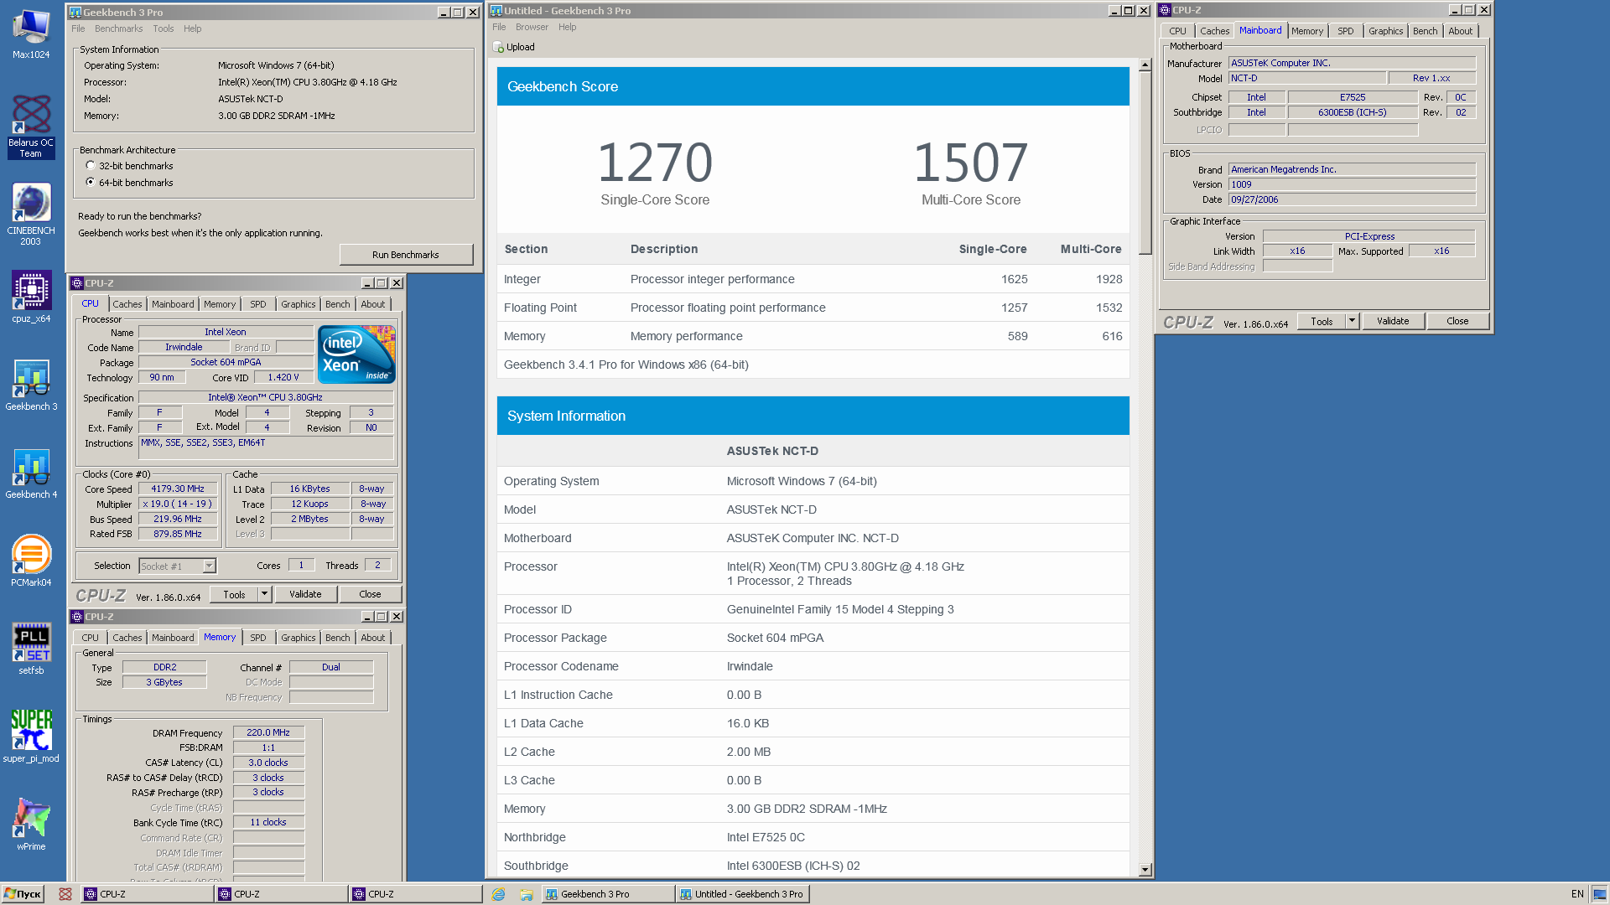The width and height of the screenshot is (1610, 905).
Task: Open Help menu in Geekbench 3 Pro
Action: [x=193, y=28]
